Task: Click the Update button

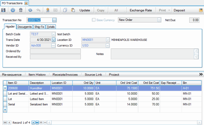Action: click(x=85, y=10)
